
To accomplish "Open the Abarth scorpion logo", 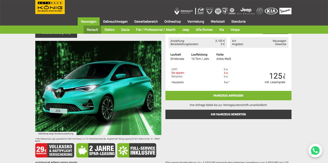I will pos(225,11).
